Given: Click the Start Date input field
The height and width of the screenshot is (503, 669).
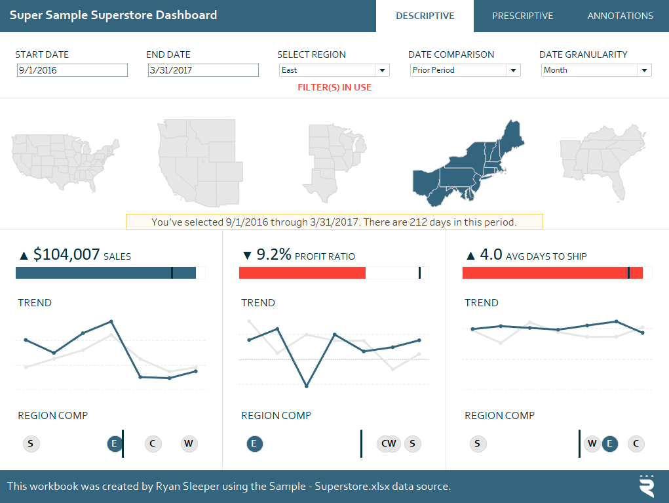Looking at the screenshot, I should 72,70.
